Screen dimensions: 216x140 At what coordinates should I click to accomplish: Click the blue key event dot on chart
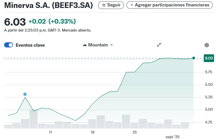click(x=25, y=94)
